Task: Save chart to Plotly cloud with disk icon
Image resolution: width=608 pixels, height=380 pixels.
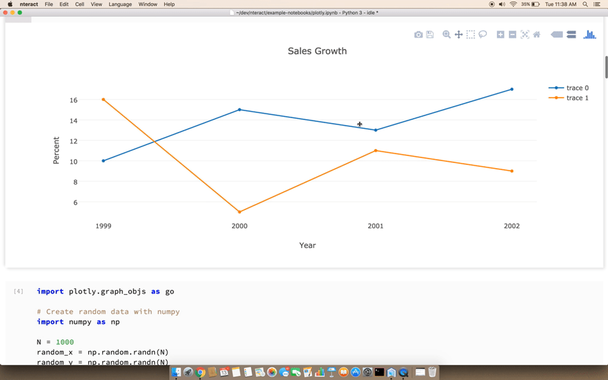Action: click(x=431, y=34)
